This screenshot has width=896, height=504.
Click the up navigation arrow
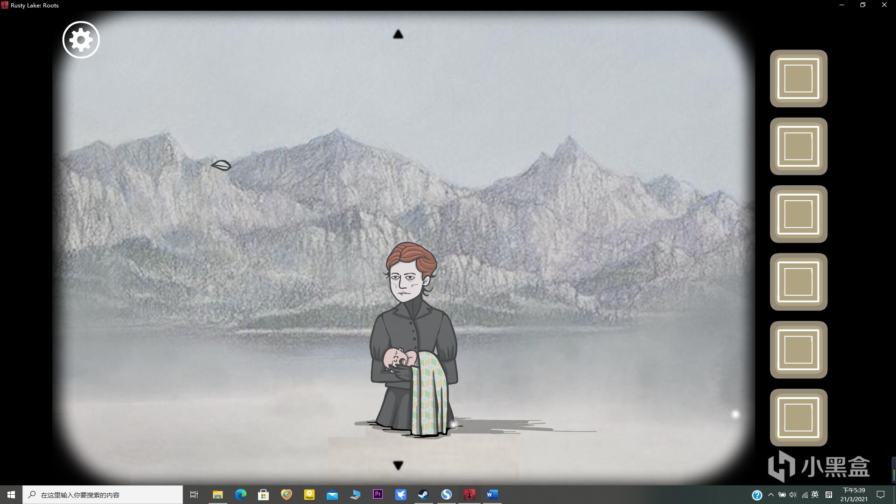398,34
